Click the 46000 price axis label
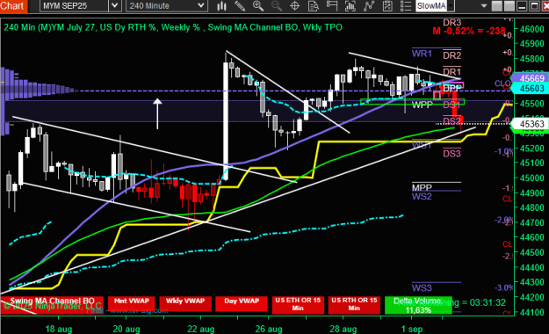The height and width of the screenshot is (334, 549). (x=532, y=29)
